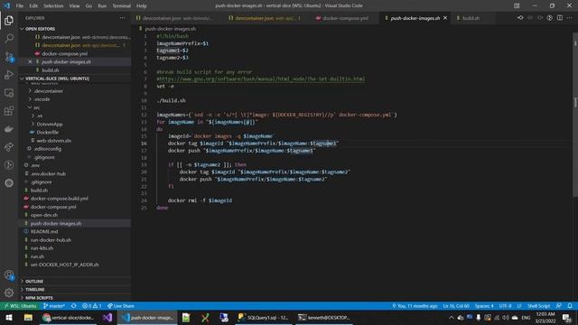The height and width of the screenshot is (325, 578).
Task: Click the notifications bell in status bar
Action: point(570,306)
